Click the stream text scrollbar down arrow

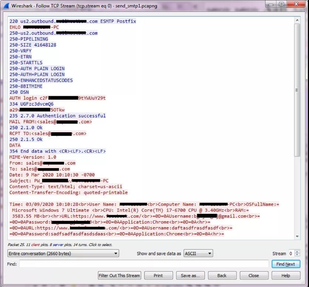(x=297, y=236)
